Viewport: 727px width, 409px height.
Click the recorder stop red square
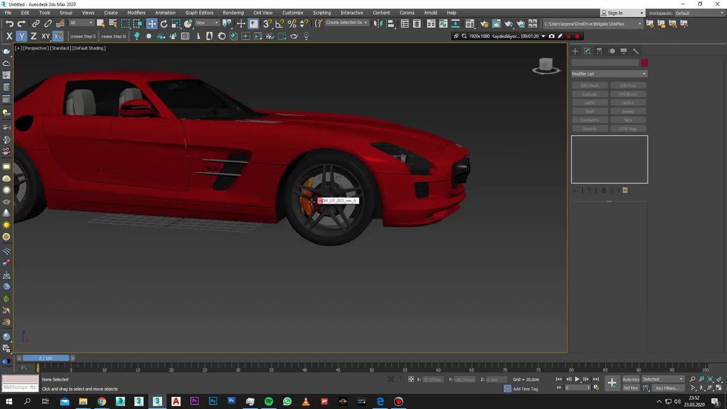pyautogui.click(x=577, y=36)
